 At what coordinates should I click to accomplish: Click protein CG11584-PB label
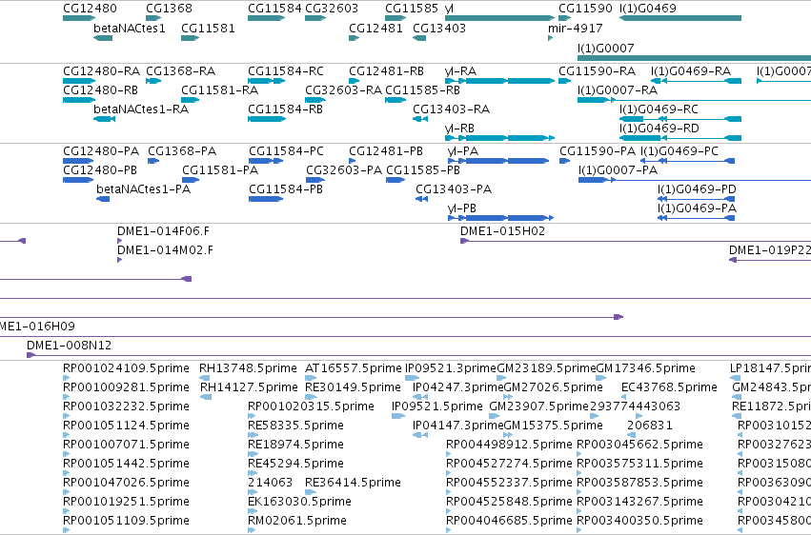[286, 189]
